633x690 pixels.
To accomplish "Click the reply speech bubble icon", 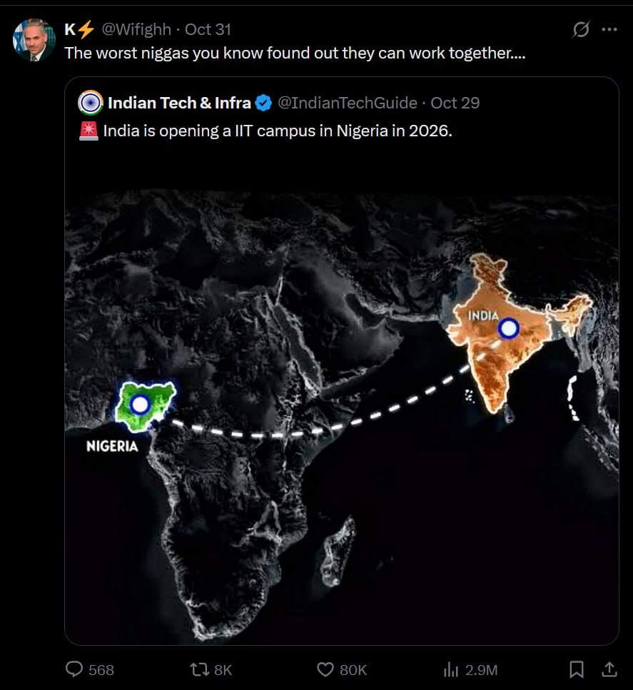I will pyautogui.click(x=74, y=669).
